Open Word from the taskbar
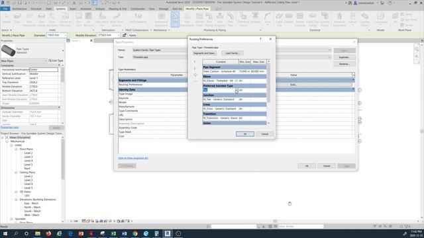424x238 pixels. (x=124, y=233)
